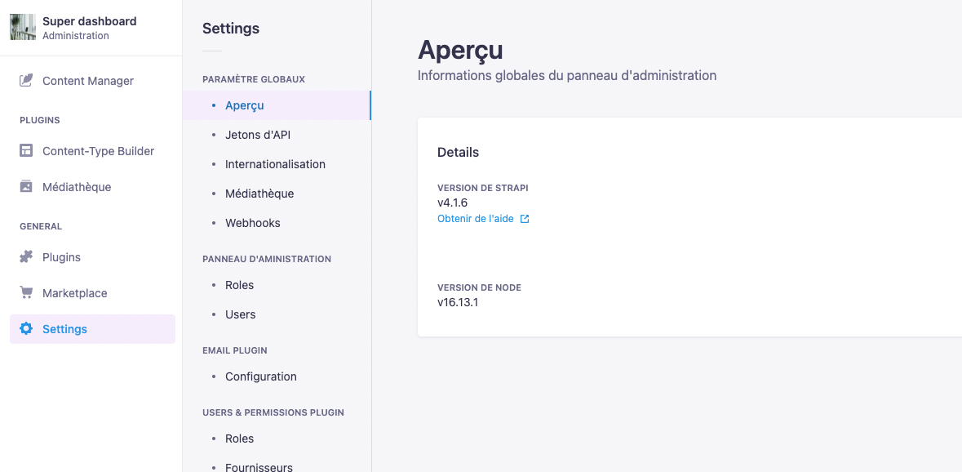Viewport: 962px width, 472px height.
Task: Click the Médiathèque image icon in sidebar
Action: pos(25,186)
